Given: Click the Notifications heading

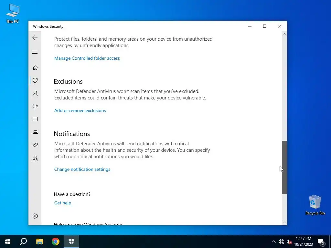Looking at the screenshot, I should point(72,134).
